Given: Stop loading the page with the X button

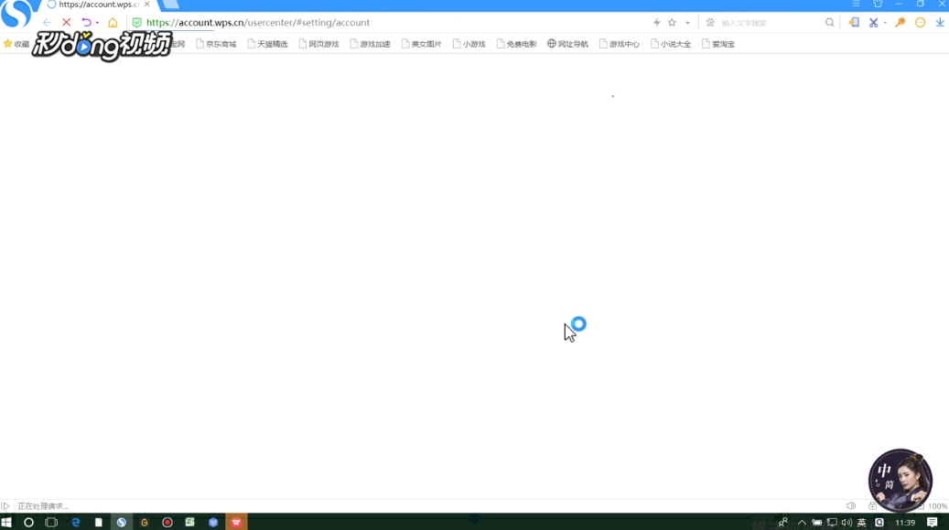Looking at the screenshot, I should (67, 22).
